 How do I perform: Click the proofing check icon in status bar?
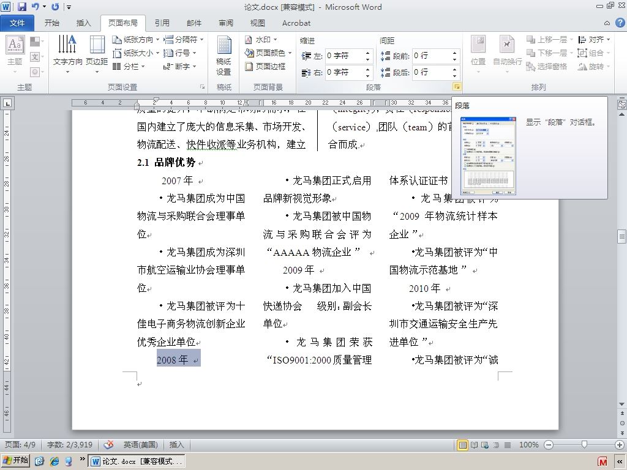pos(108,445)
